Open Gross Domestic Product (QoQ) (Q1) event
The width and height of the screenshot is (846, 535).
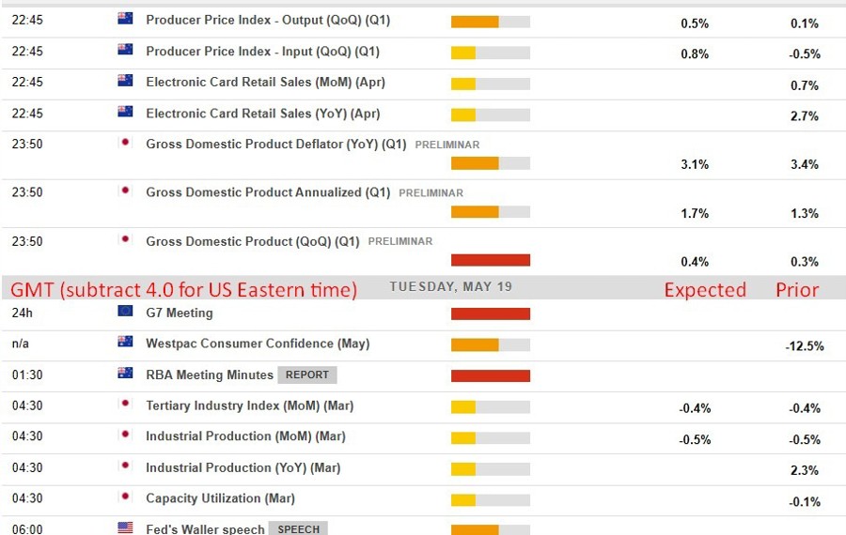click(253, 241)
